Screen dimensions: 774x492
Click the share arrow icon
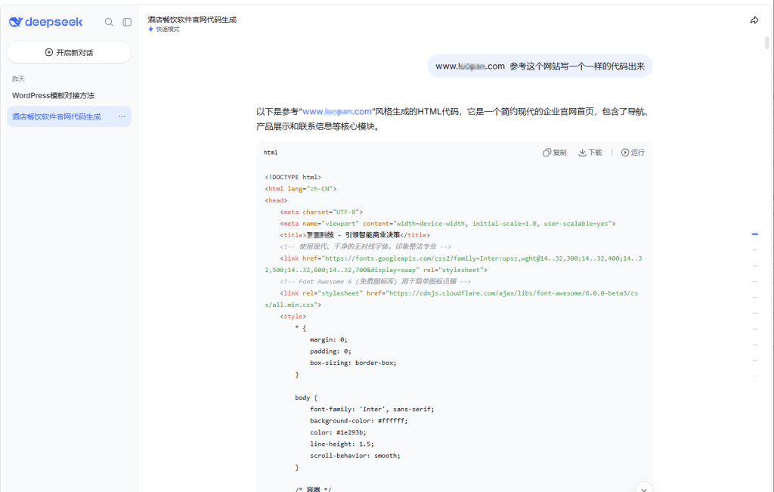754,20
